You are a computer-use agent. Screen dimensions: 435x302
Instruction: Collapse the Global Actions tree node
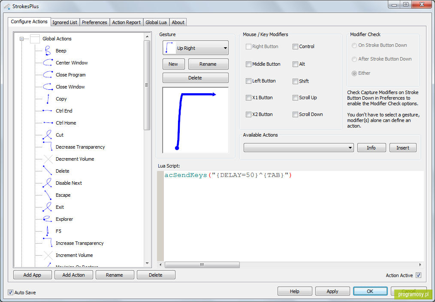tap(21, 39)
